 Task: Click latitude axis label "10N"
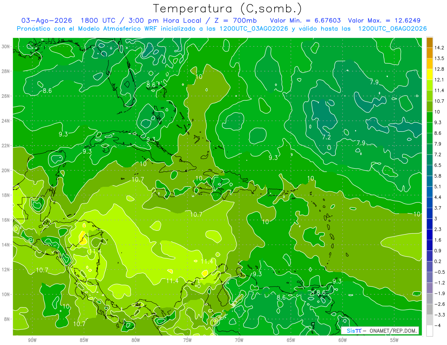6,294
